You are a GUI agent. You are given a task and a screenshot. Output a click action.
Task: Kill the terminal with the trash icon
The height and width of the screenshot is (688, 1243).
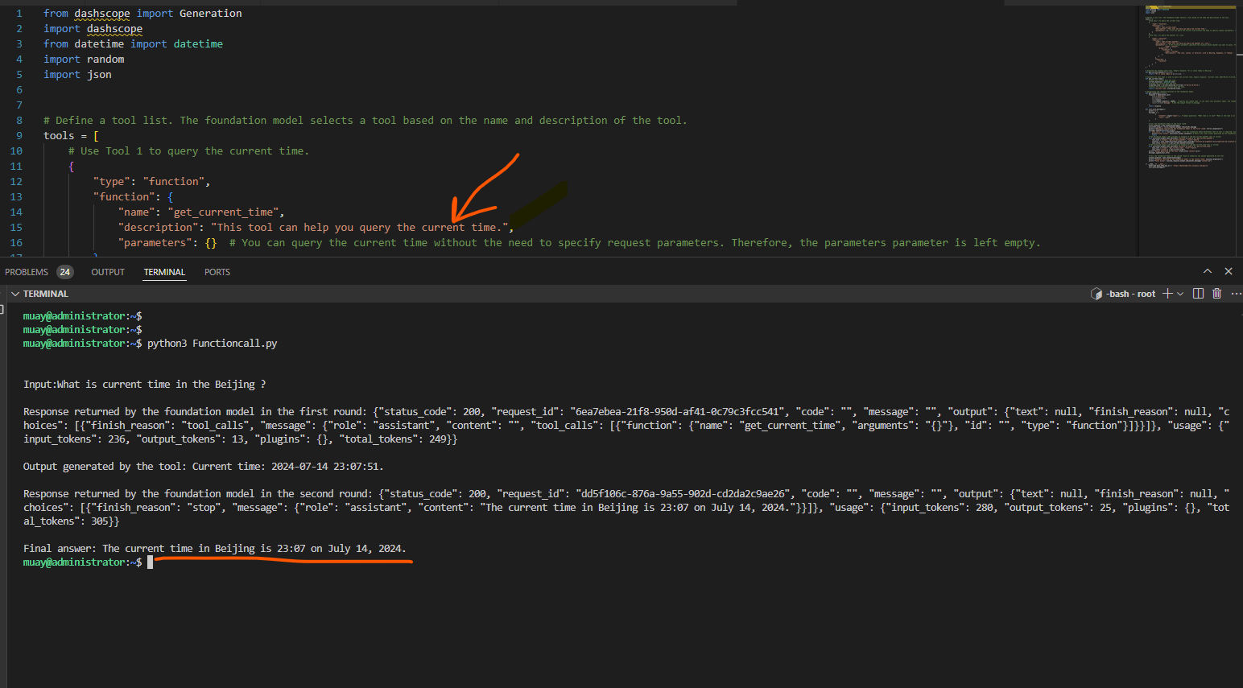point(1217,294)
